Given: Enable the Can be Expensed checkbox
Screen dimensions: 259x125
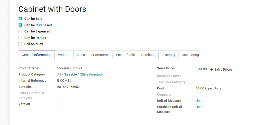Looking at the screenshot, I should 20,31.
